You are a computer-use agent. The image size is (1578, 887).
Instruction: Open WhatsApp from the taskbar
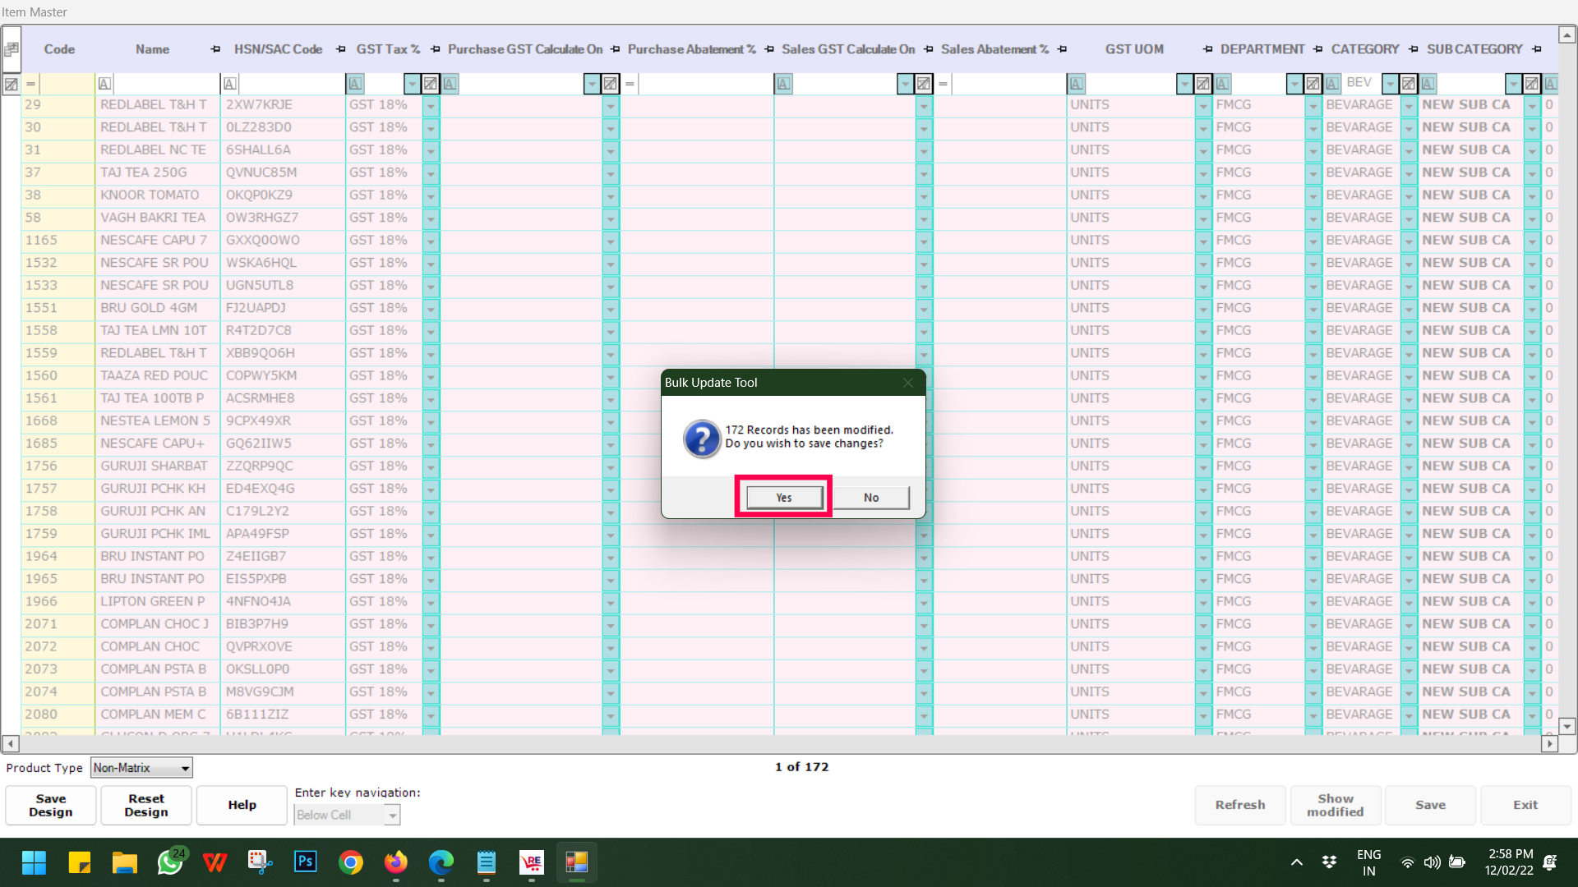[x=170, y=862]
